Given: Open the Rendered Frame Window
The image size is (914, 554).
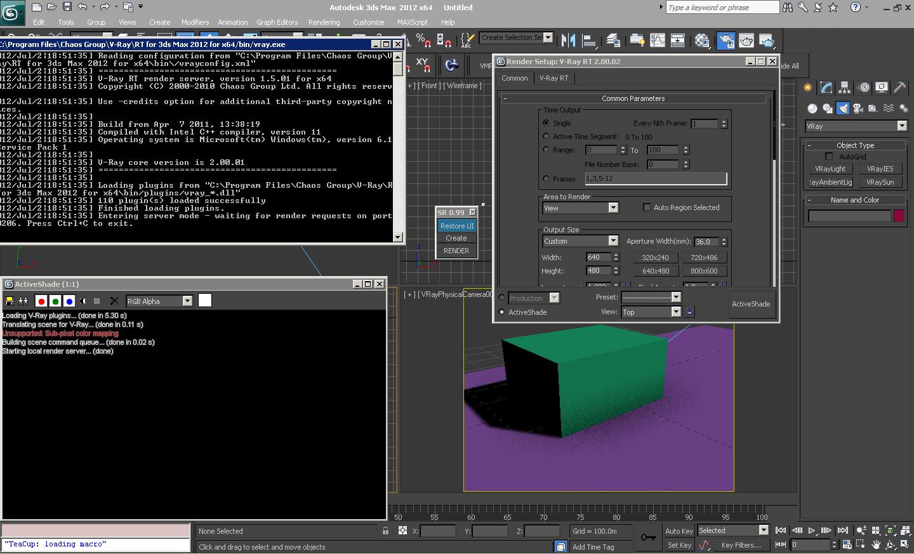Looking at the screenshot, I should pyautogui.click(x=746, y=41).
